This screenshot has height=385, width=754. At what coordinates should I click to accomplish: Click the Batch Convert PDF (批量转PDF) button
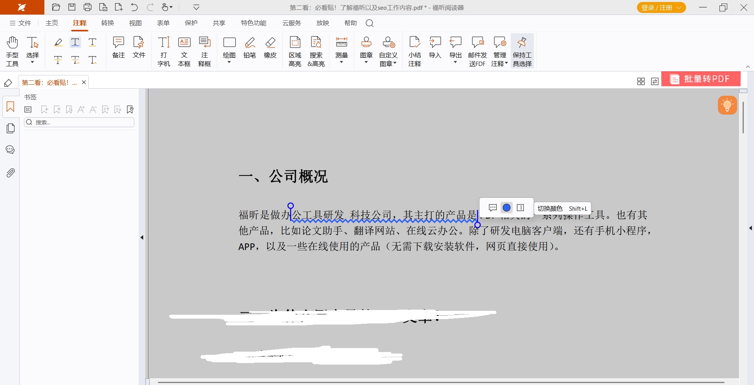coord(701,79)
